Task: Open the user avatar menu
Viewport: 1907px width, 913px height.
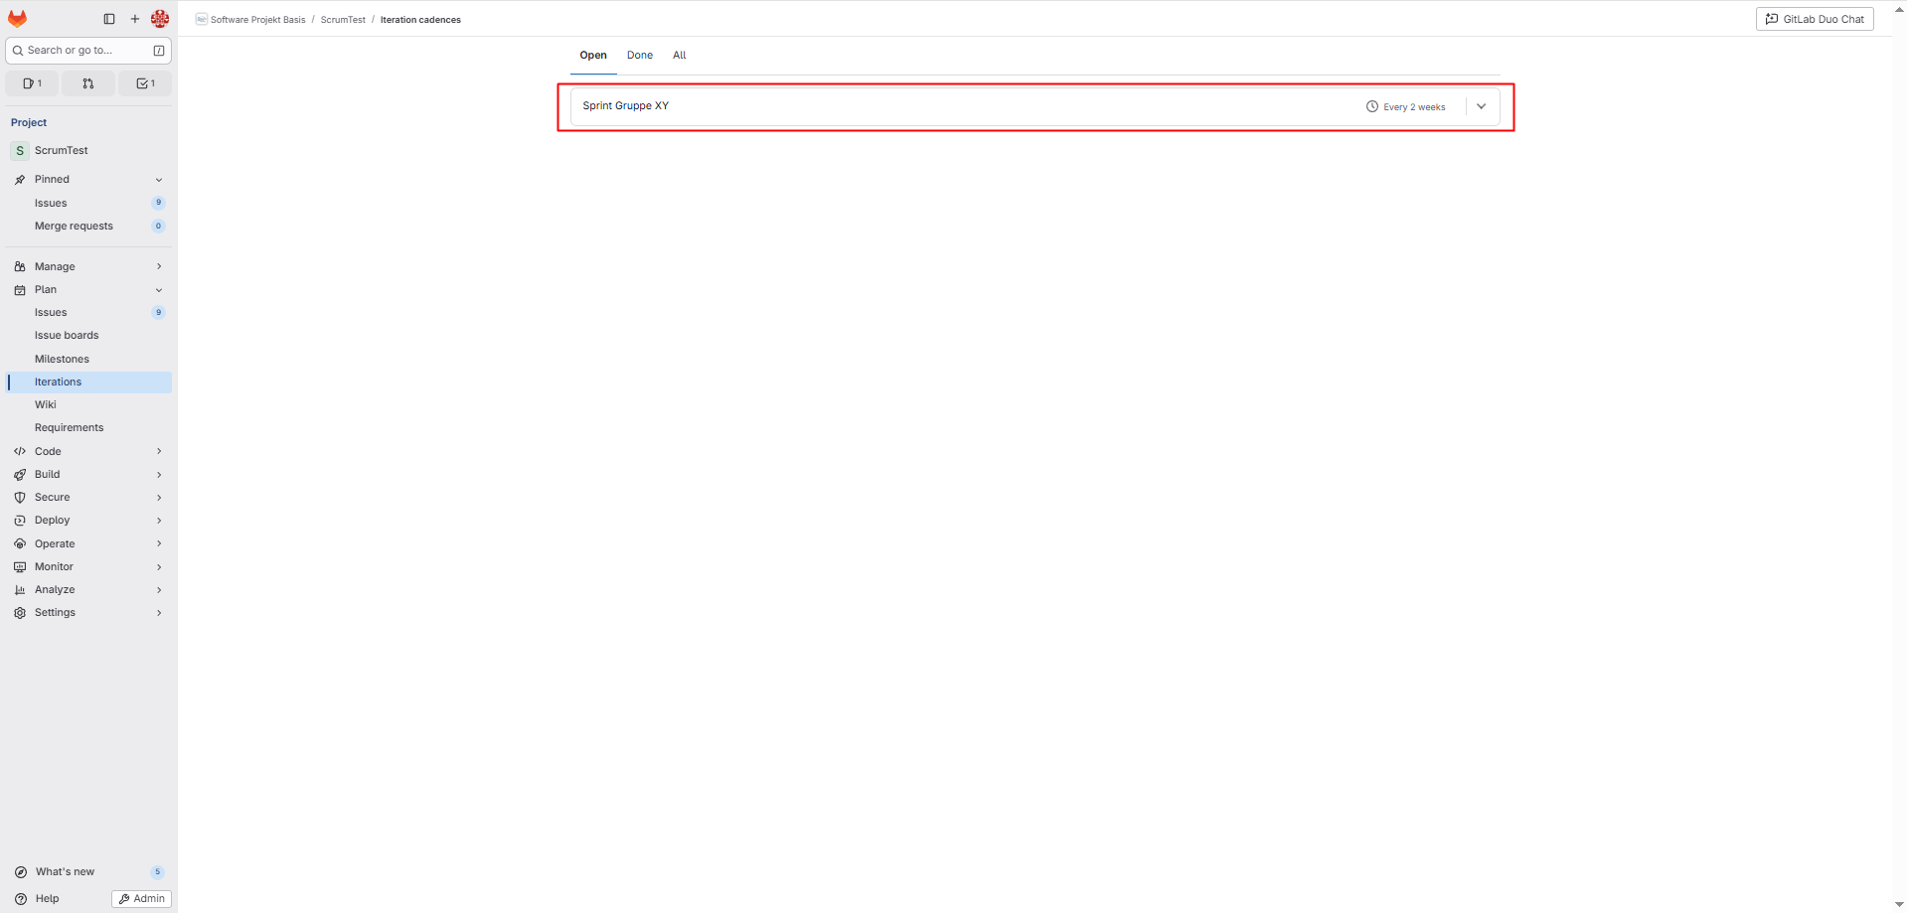Action: coord(160,19)
